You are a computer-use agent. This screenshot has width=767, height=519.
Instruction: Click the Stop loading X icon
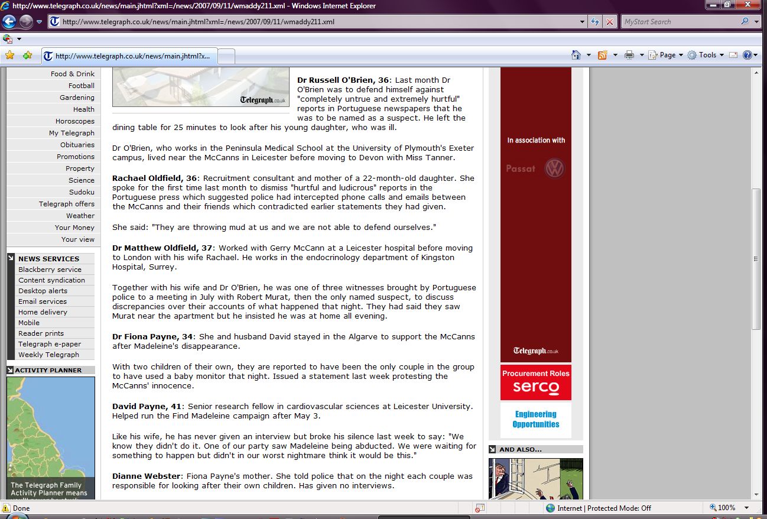[610, 22]
